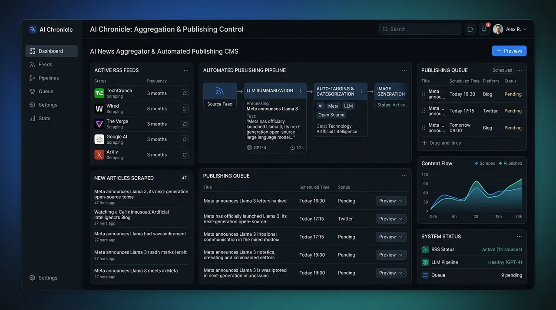
Task: Open System Status options menu
Action: tap(520, 237)
